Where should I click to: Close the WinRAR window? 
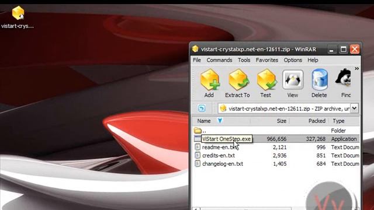click(x=355, y=50)
